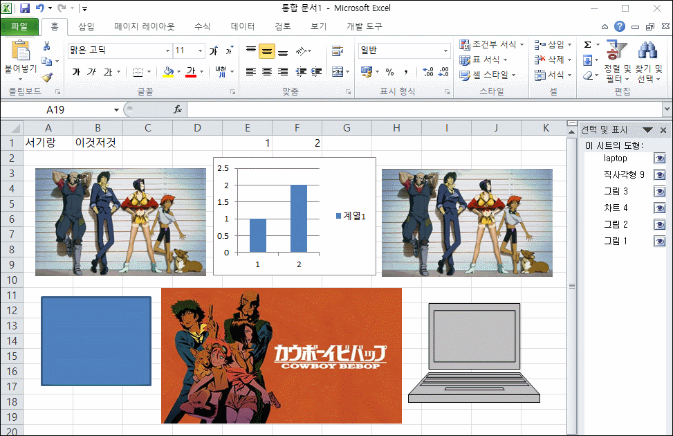This screenshot has width=673, height=436.
Task: Open the File tab
Action: (x=19, y=26)
